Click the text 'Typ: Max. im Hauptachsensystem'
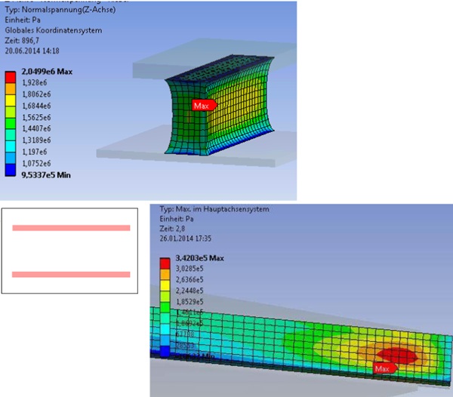 pos(214,209)
